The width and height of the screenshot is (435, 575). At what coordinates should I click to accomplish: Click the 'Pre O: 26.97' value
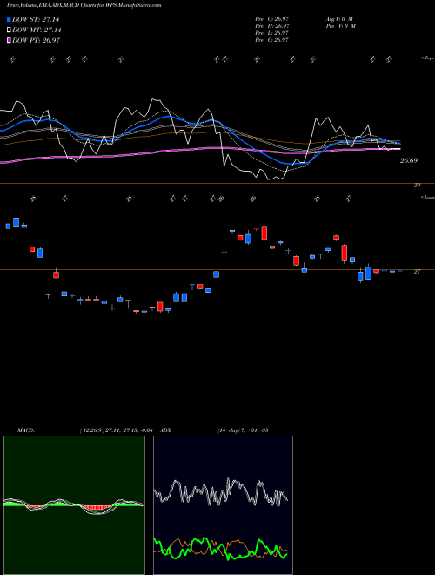[x=272, y=19]
